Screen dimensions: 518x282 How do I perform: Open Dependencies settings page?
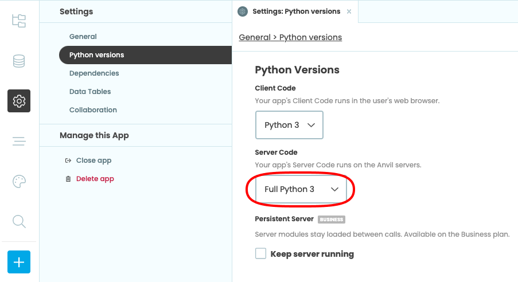[94, 73]
